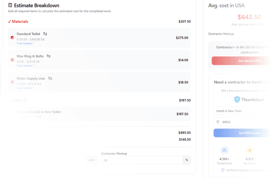276x179 pixels.
Task: Click the calculator icon beside Estimate Breakdown
Action: (x=10, y=5)
